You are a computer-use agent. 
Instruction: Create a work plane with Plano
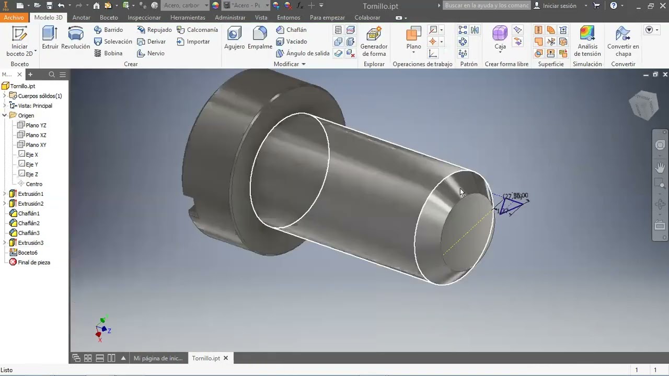(413, 39)
